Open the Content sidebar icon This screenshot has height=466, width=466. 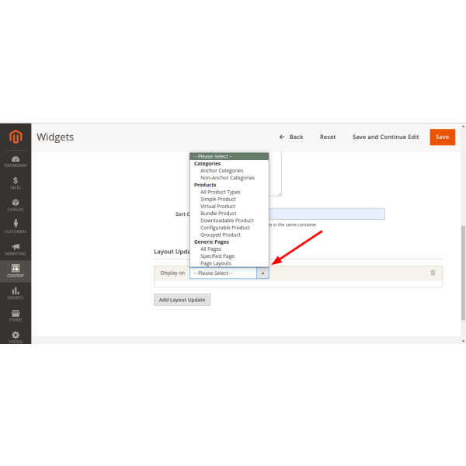[x=16, y=271]
